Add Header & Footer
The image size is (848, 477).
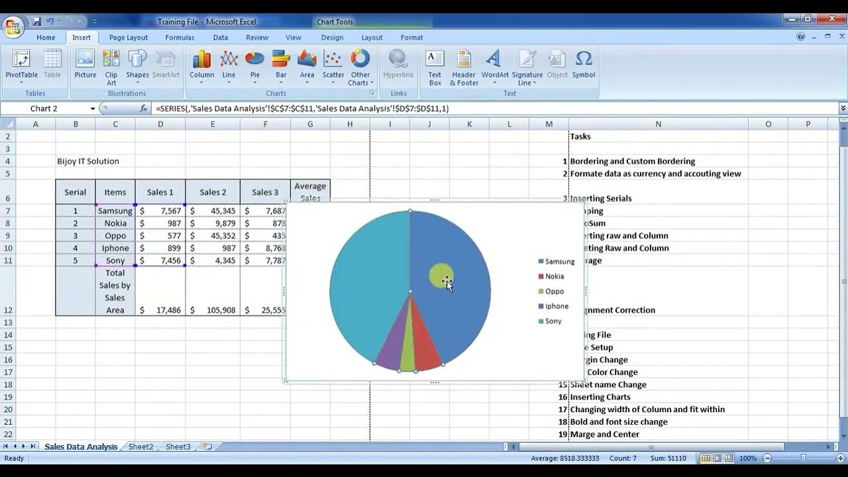click(x=464, y=67)
